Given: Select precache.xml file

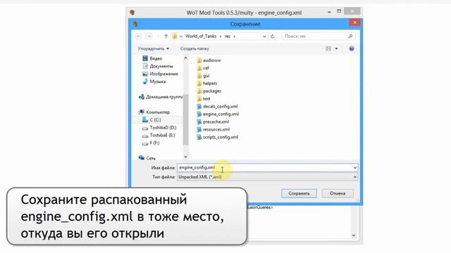Looking at the screenshot, I should [x=213, y=122].
